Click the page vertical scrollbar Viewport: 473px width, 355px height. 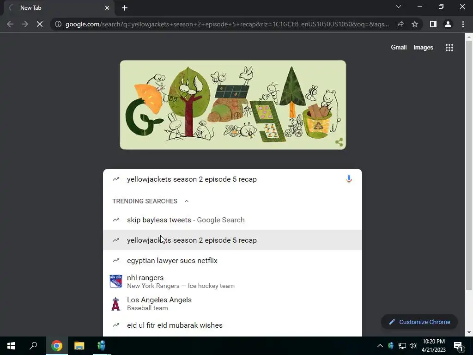[x=469, y=165]
